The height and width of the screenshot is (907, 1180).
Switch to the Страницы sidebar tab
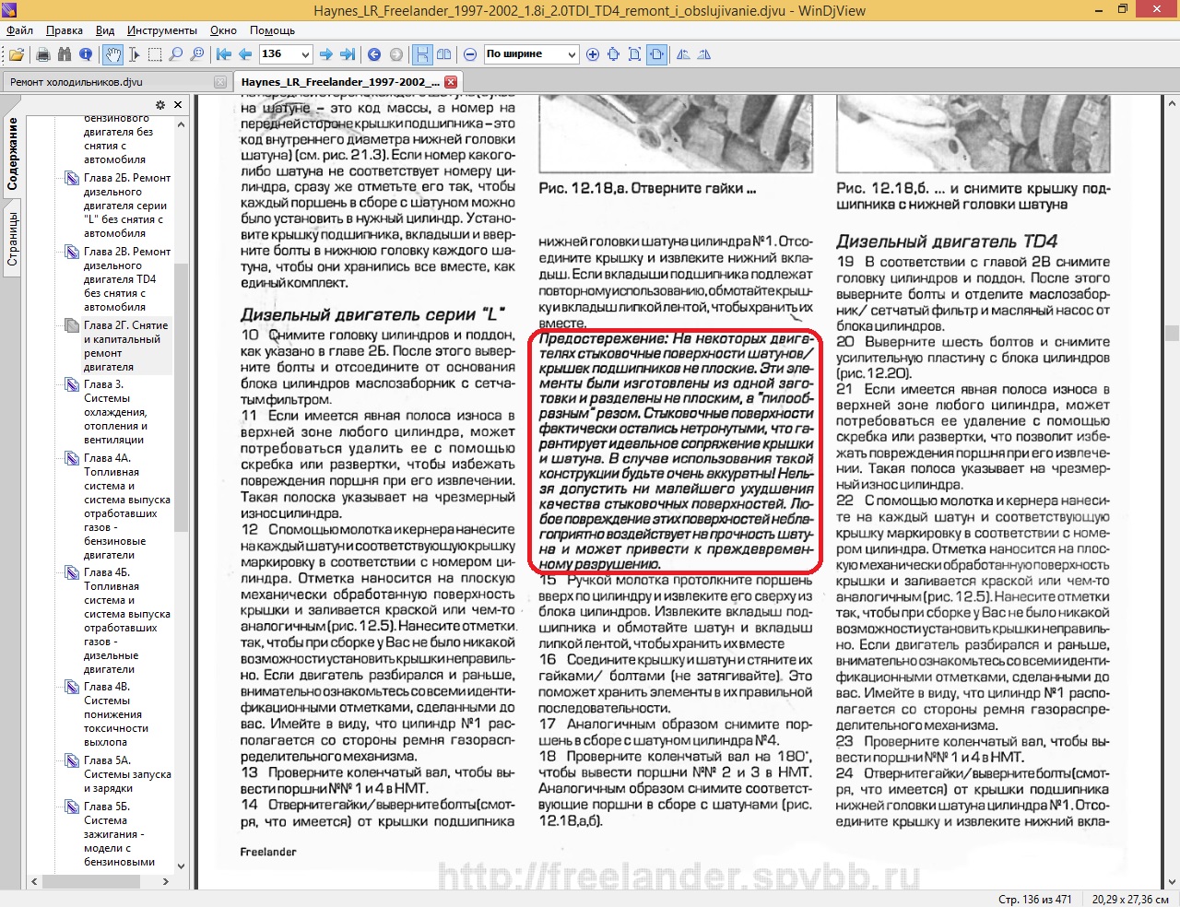pyautogui.click(x=13, y=239)
